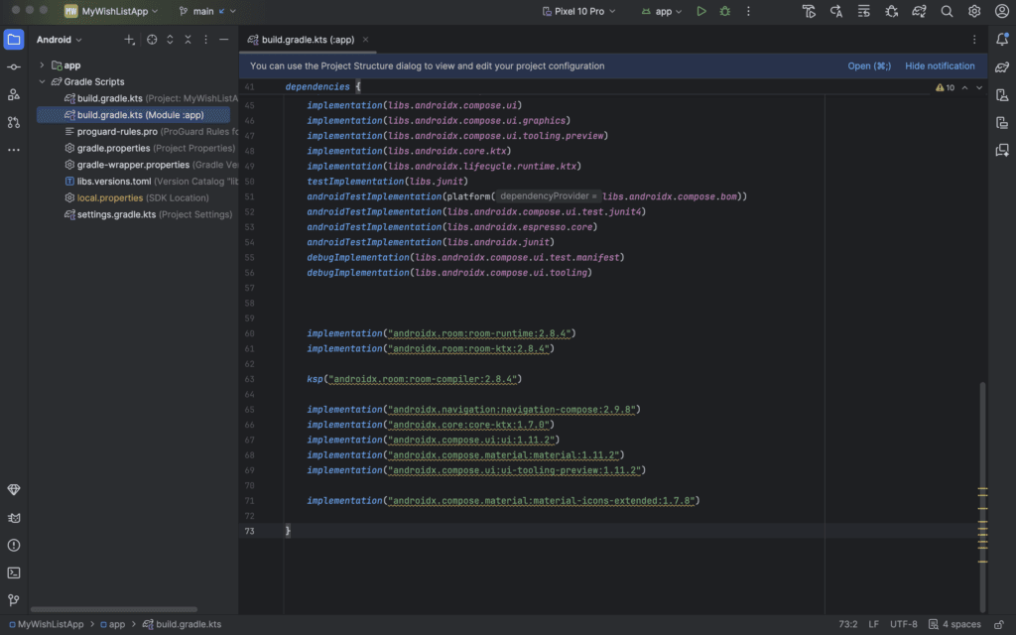Open more run actions vertical dots
1016x635 pixels.
pyautogui.click(x=748, y=11)
